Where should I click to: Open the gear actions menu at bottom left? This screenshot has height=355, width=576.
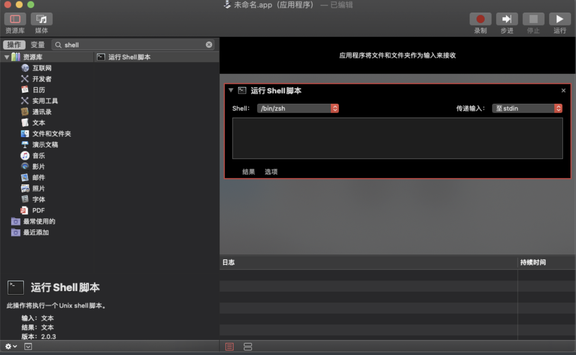(11, 347)
